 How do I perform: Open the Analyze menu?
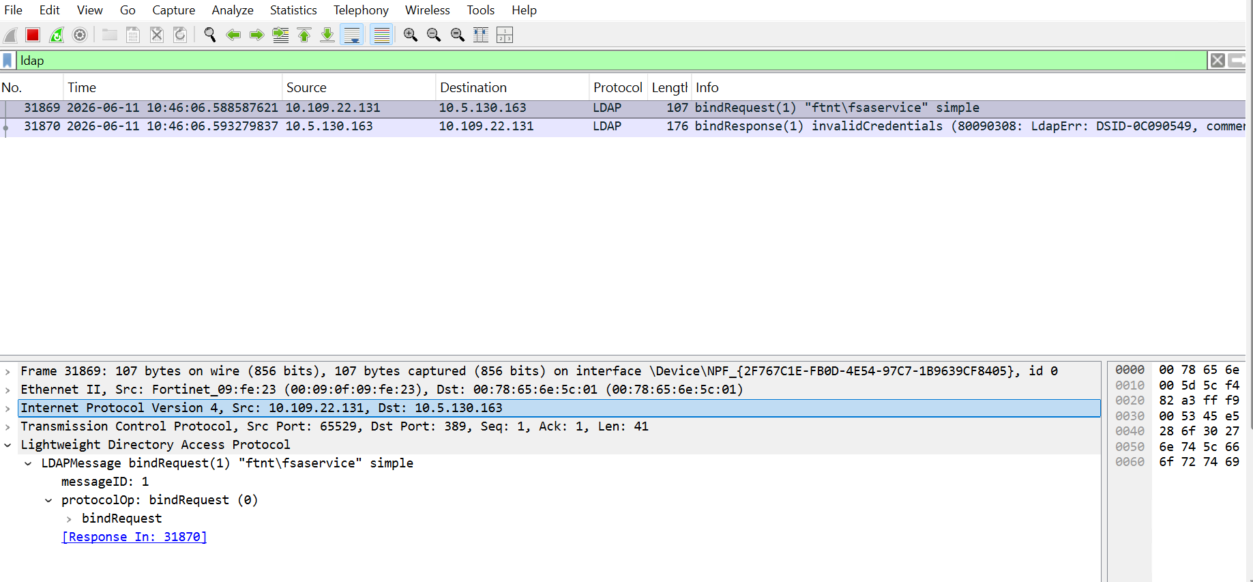pos(233,10)
